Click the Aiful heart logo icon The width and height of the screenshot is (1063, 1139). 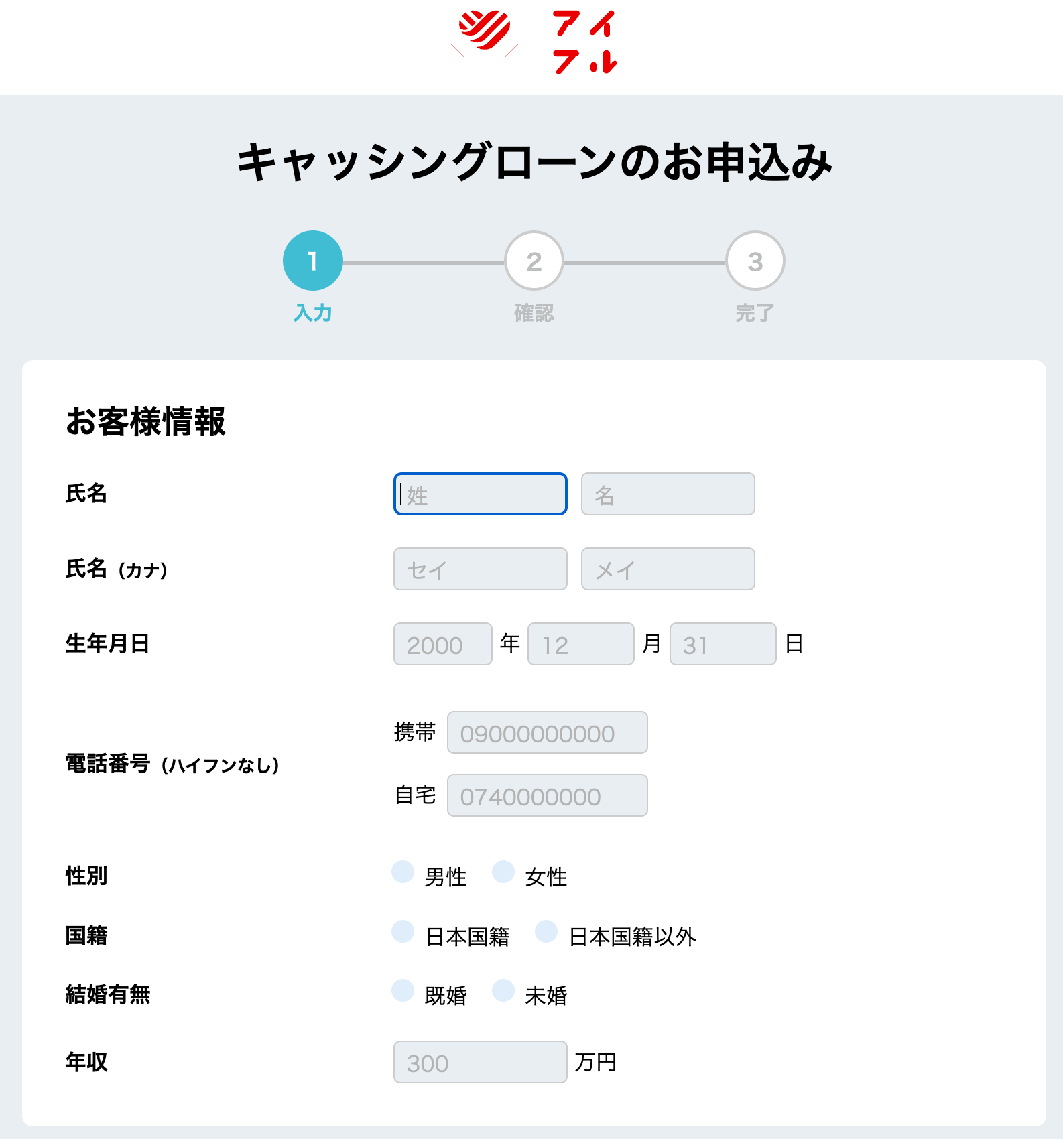tap(484, 33)
